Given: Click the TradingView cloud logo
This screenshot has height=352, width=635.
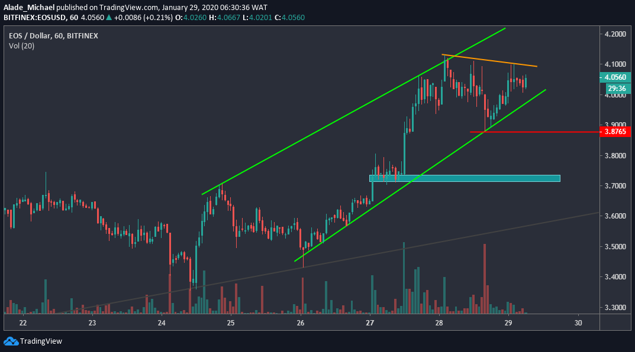Looking at the screenshot, I should pos(9,341).
